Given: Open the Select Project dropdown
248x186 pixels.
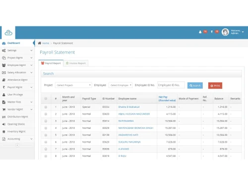Looking at the screenshot, I should 73,85.
